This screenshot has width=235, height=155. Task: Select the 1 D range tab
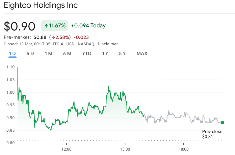pos(12,53)
